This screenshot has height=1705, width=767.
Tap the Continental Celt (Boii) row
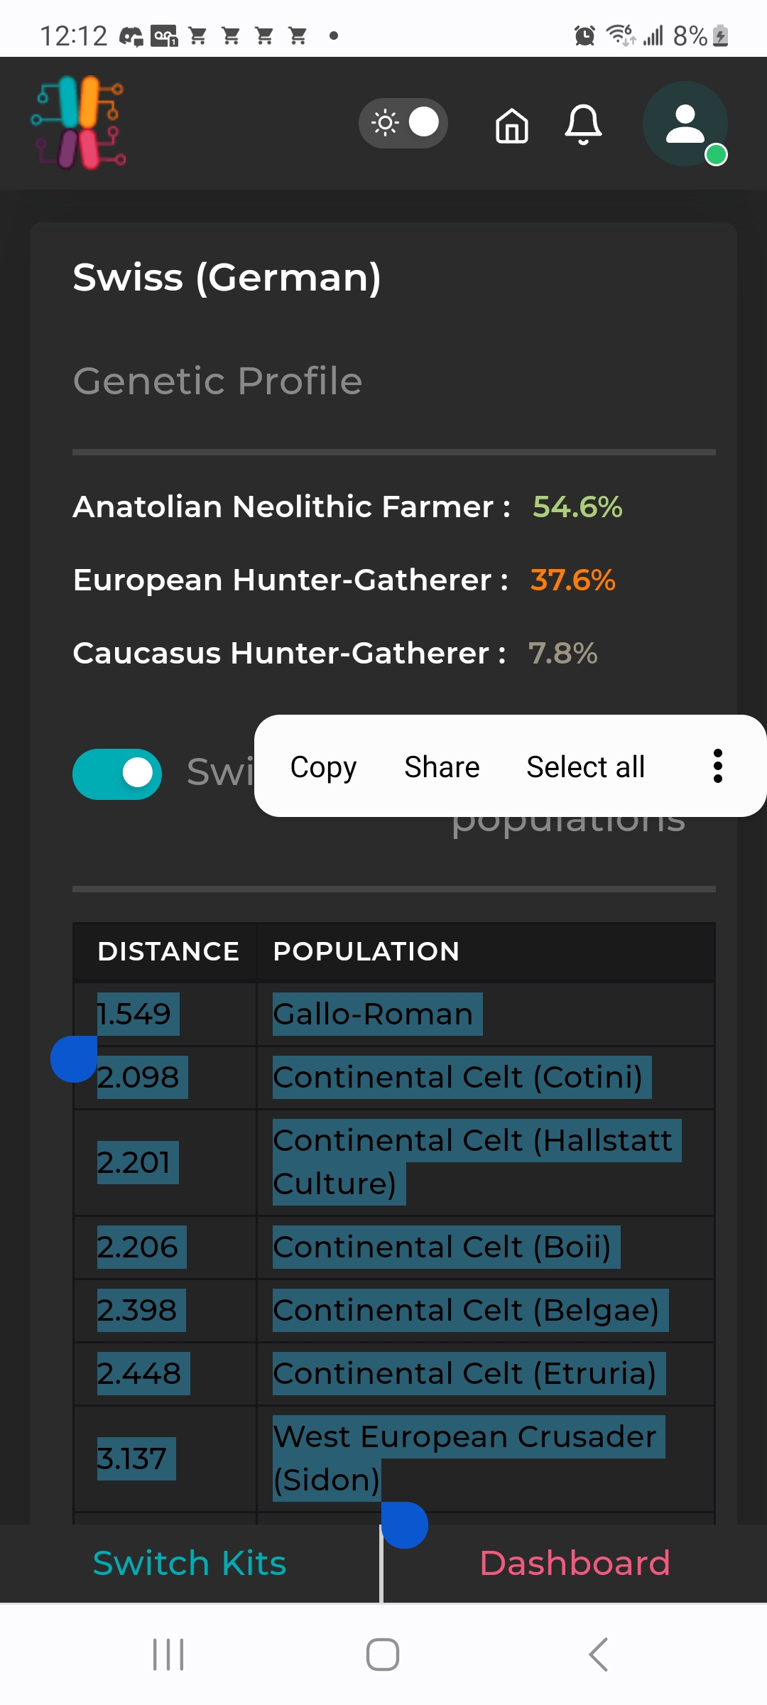(394, 1247)
